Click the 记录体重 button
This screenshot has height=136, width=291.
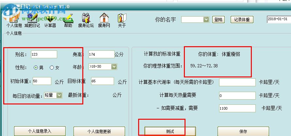242,20
